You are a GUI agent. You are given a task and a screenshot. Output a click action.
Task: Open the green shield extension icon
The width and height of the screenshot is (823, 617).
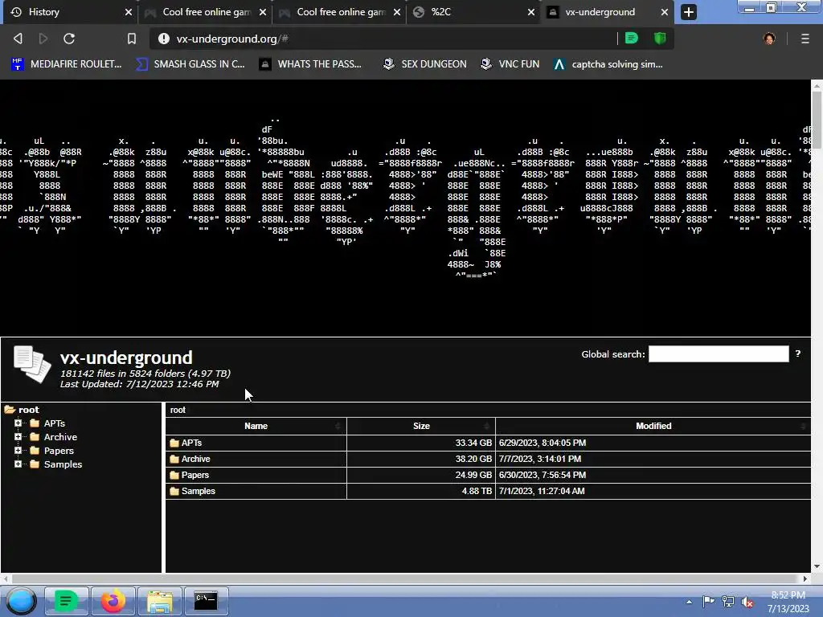click(x=660, y=39)
